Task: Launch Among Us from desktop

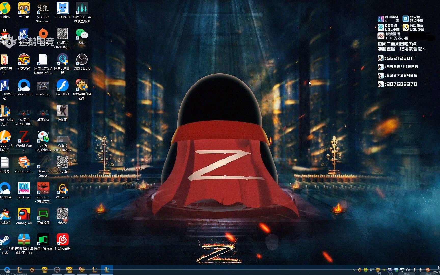Action: tap(24, 216)
